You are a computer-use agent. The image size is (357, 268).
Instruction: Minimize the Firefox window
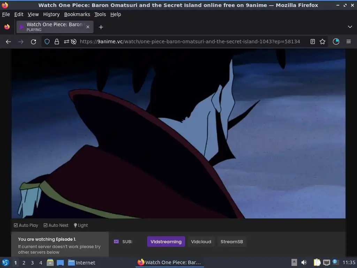(338, 5)
